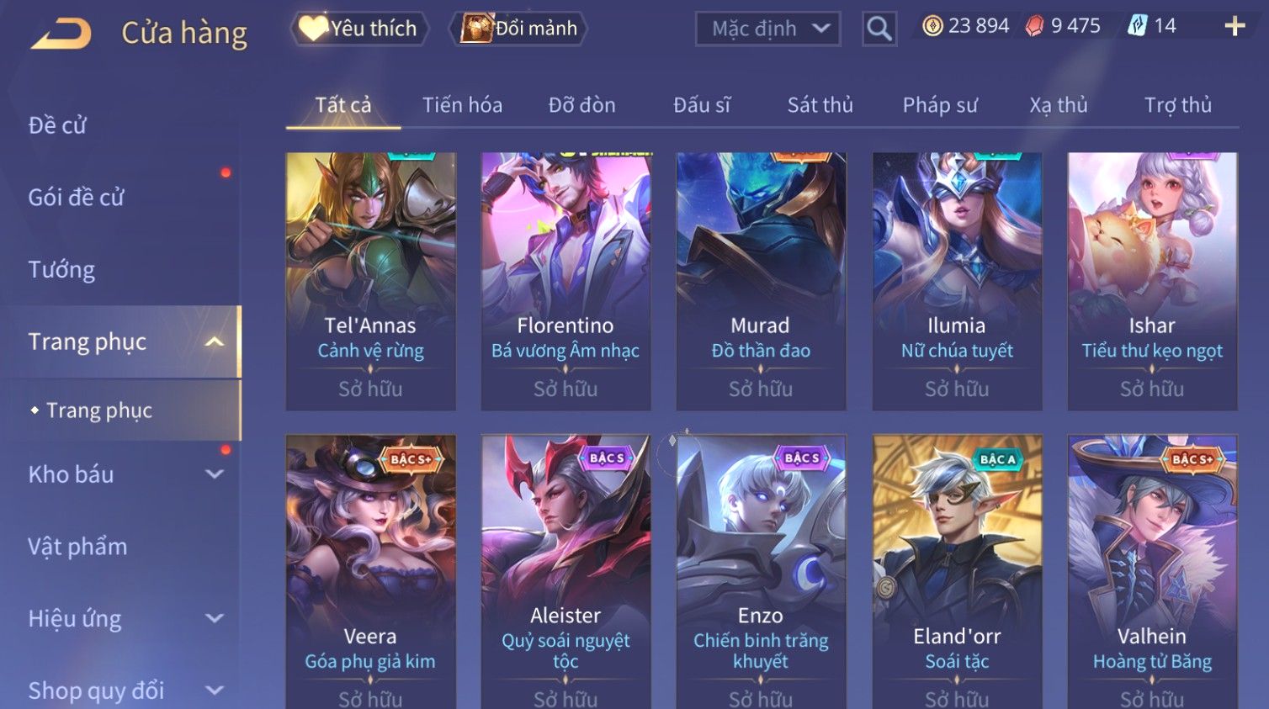Click the chest icon in Đổi mảnh
The width and height of the screenshot is (1269, 709).
(476, 29)
